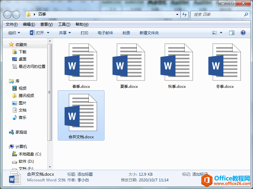Open the view options dropdown arrow

point(221,33)
